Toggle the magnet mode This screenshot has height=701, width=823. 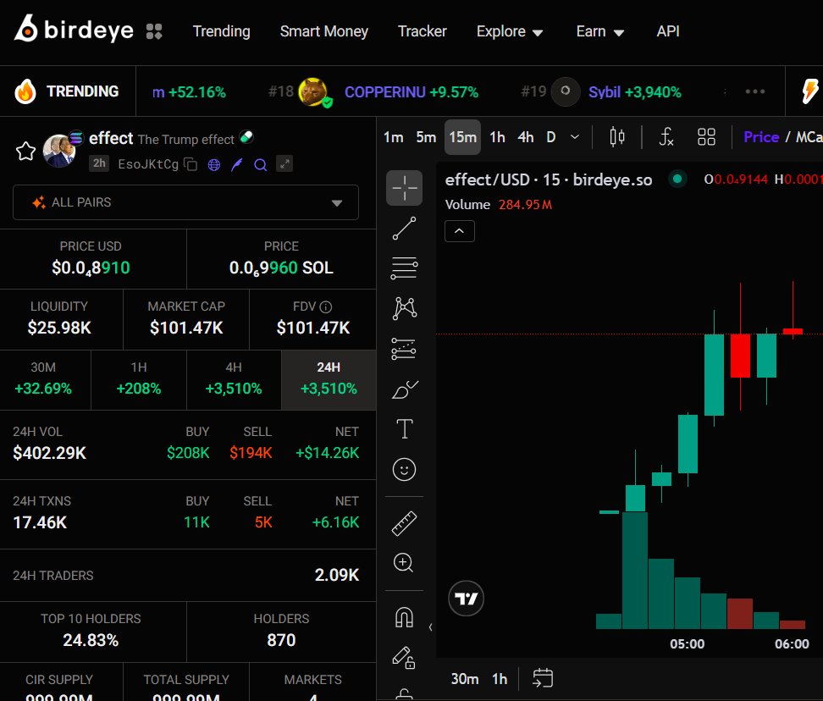click(x=404, y=617)
